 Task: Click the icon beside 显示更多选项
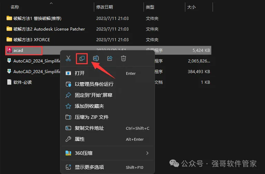pyautogui.click(x=68, y=167)
